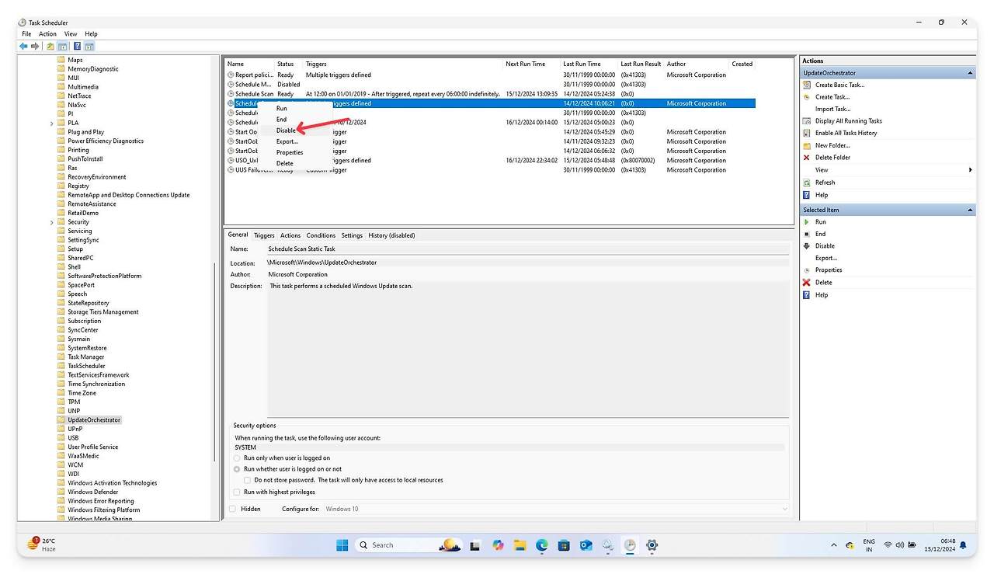
Task: Go forward with the toolbar forward arrow
Action: 35,47
